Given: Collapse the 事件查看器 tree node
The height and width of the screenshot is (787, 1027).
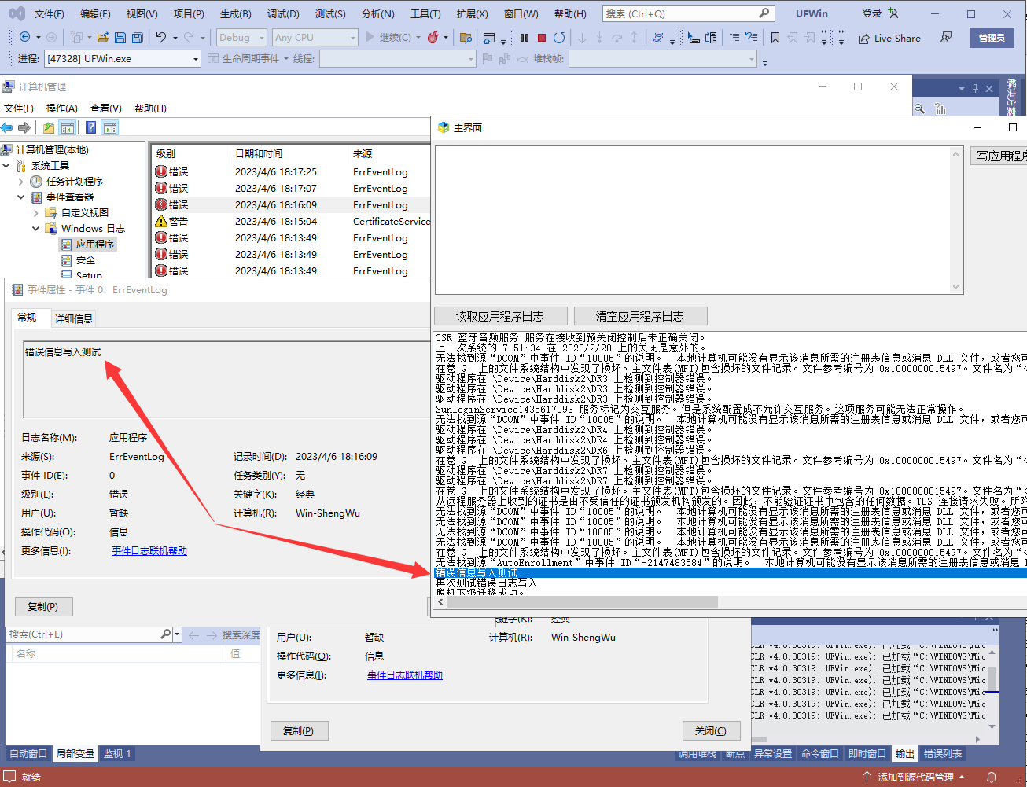Looking at the screenshot, I should point(21,197).
